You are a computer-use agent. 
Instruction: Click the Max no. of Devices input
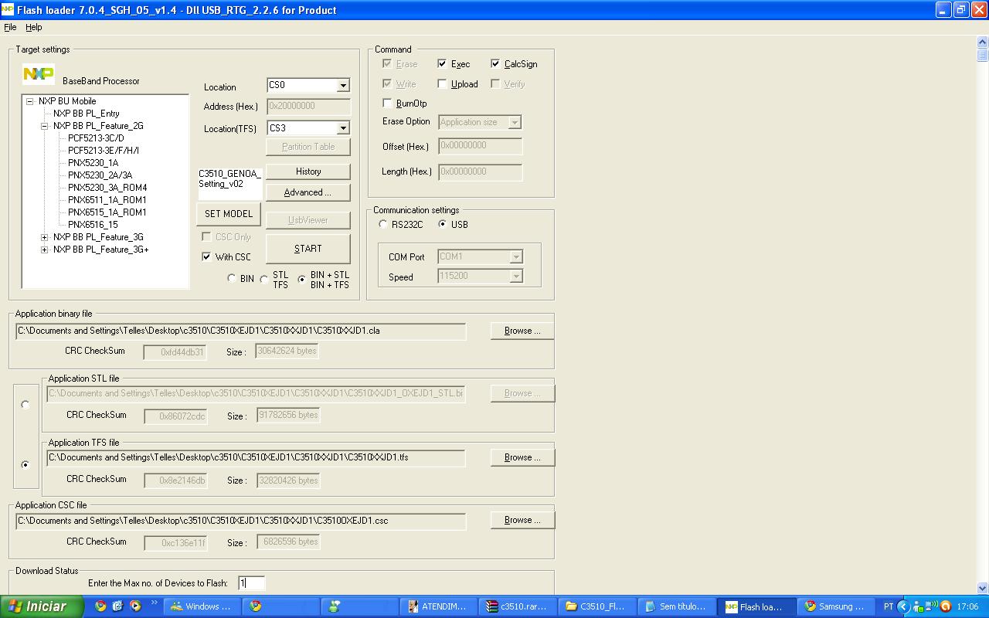coord(251,583)
